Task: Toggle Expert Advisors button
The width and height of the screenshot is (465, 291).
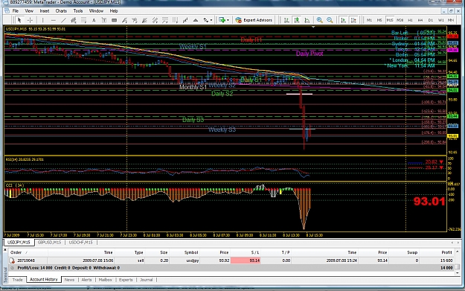Action: point(254,20)
